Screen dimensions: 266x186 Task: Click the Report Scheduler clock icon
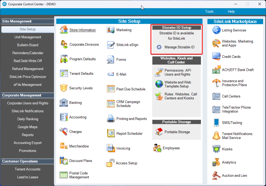click(111, 133)
